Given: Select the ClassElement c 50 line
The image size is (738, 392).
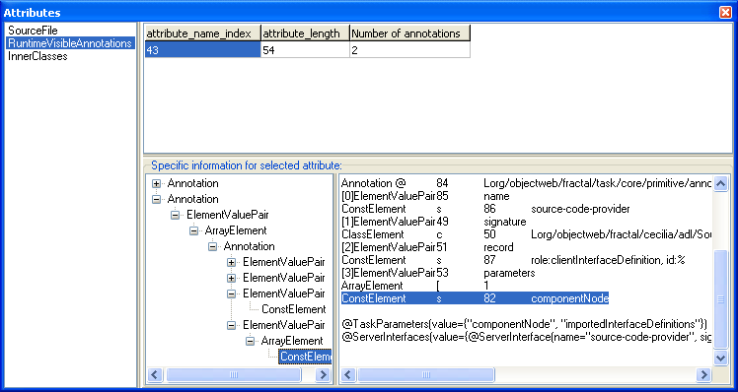Looking at the screenshot, I should [x=526, y=234].
